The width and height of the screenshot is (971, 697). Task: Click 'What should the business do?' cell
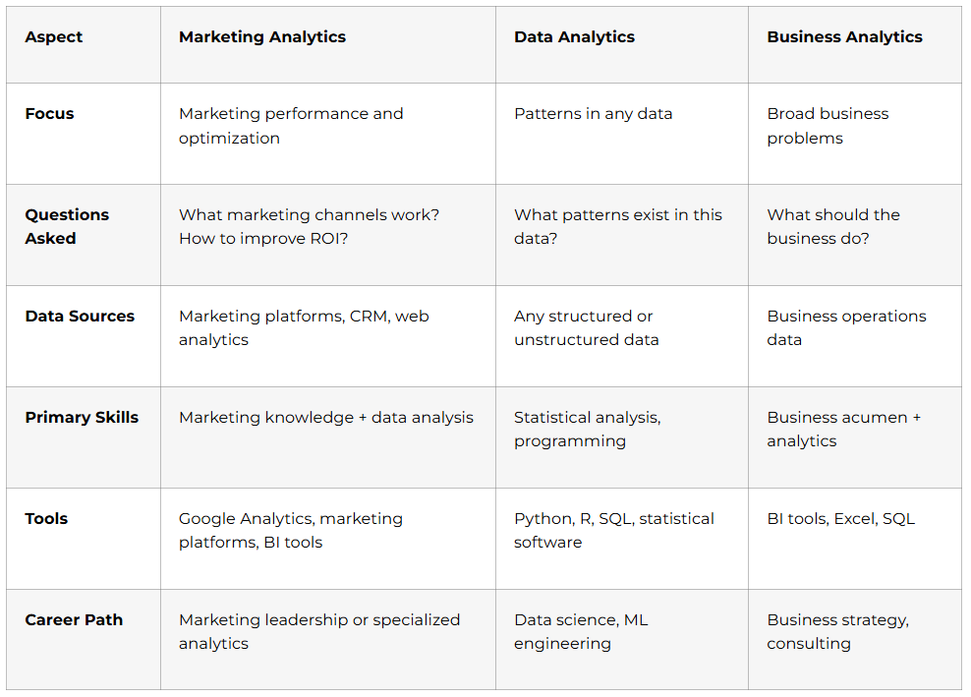coord(833,226)
